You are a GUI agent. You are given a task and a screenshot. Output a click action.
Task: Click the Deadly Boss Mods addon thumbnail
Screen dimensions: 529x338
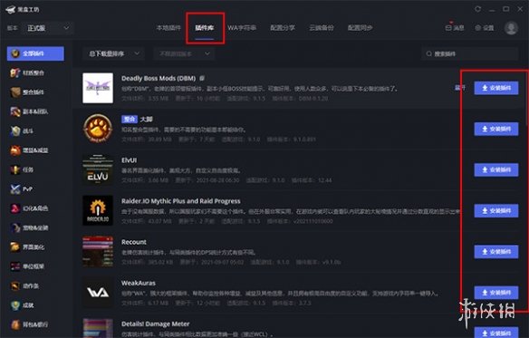pos(98,88)
